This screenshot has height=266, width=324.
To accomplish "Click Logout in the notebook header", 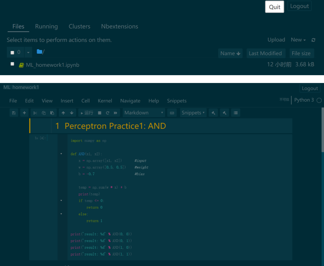I will pyautogui.click(x=310, y=88).
